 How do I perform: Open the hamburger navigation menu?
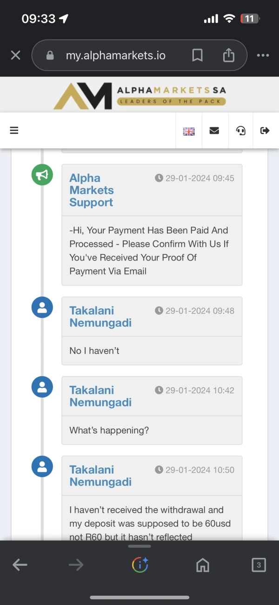click(14, 131)
